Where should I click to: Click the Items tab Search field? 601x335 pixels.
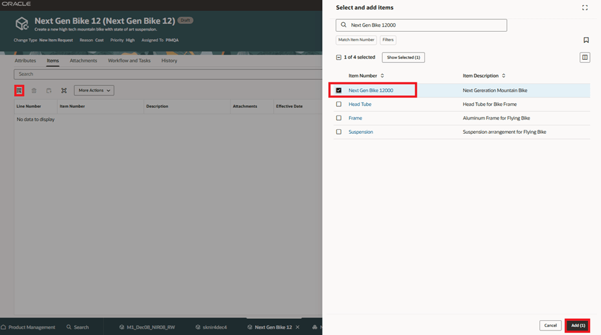coord(168,74)
